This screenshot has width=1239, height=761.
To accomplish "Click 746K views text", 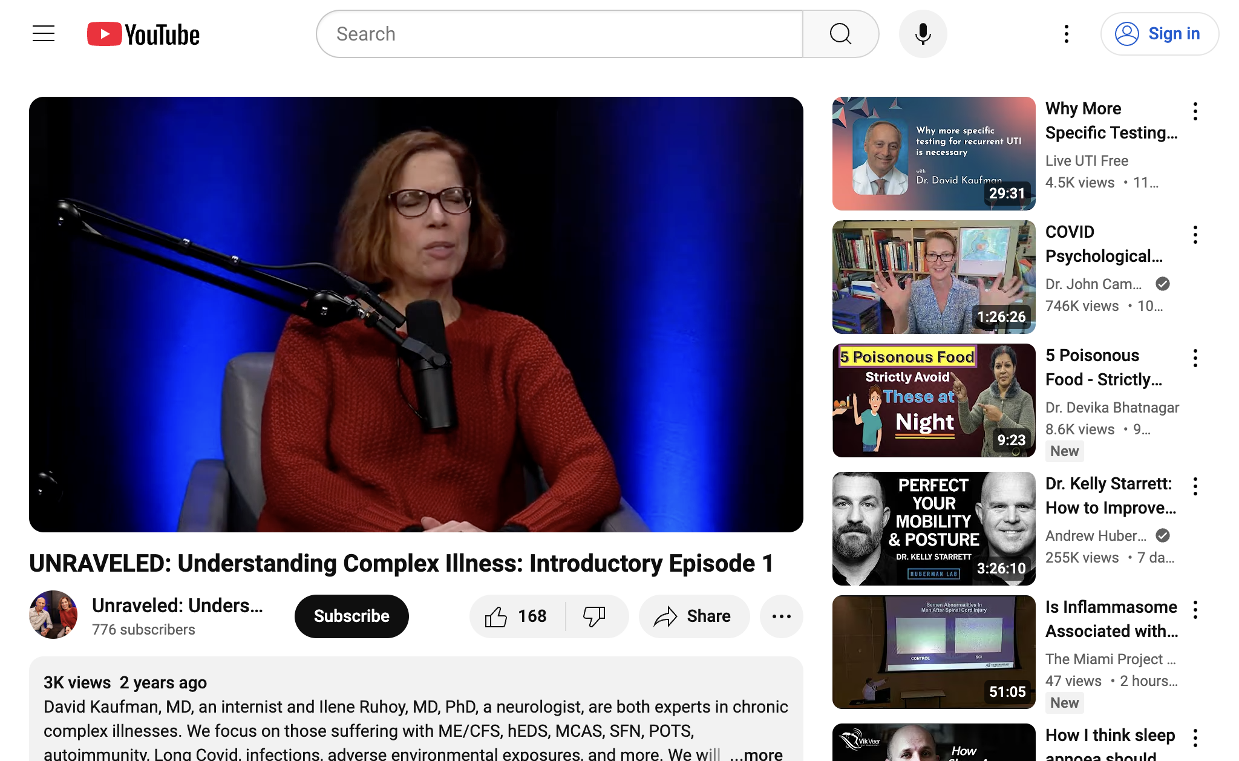I will coord(1082,306).
